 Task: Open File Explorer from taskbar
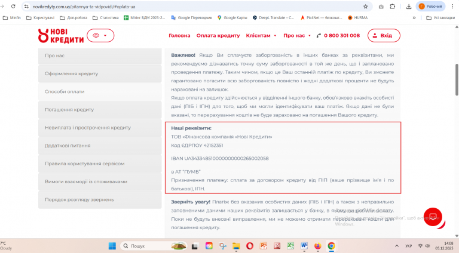point(236,246)
